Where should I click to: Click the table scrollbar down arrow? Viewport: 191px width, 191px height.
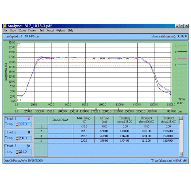tap(181, 154)
